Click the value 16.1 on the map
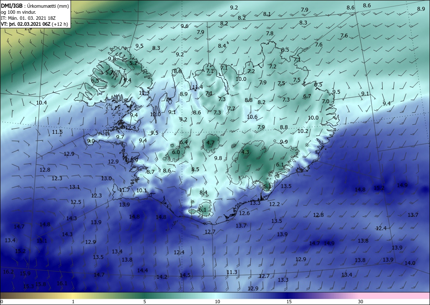This screenshot has width=430, height=305. pos(62,283)
